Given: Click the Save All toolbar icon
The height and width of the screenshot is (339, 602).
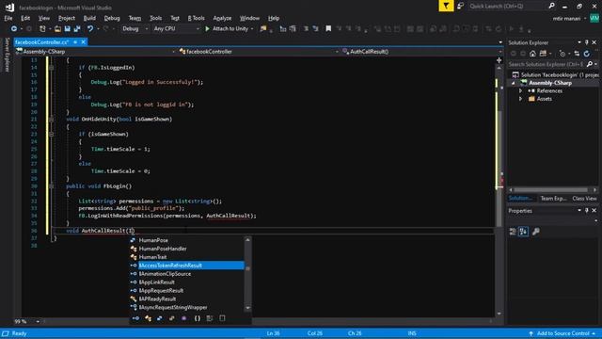Looking at the screenshot, I should [x=77, y=29].
